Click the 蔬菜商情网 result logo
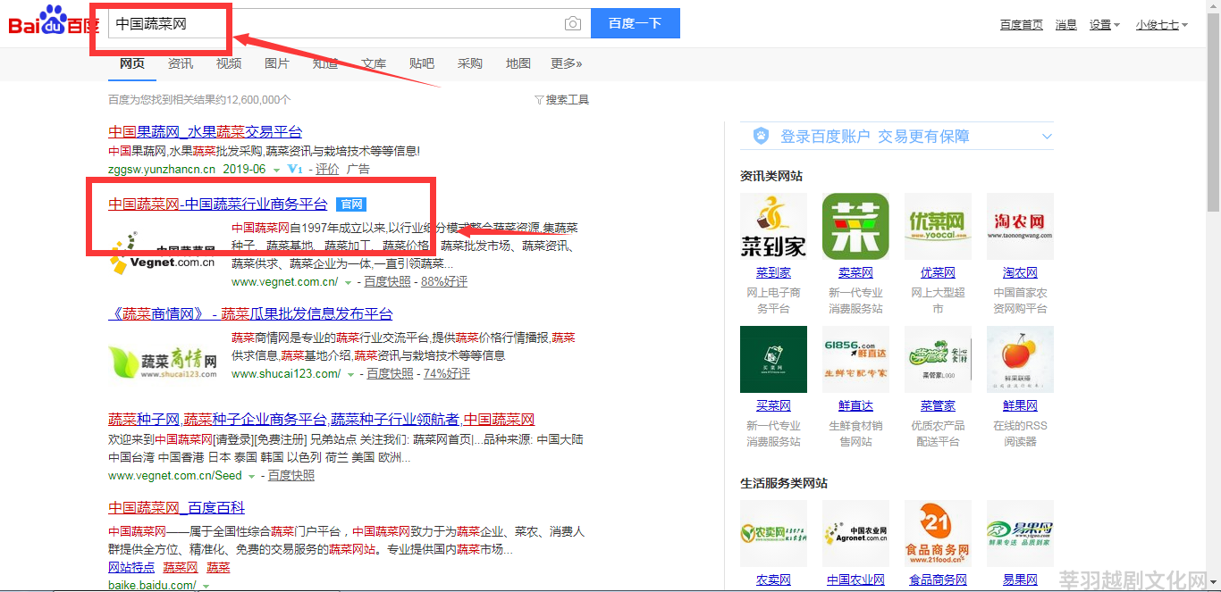The height and width of the screenshot is (592, 1221). click(x=163, y=361)
